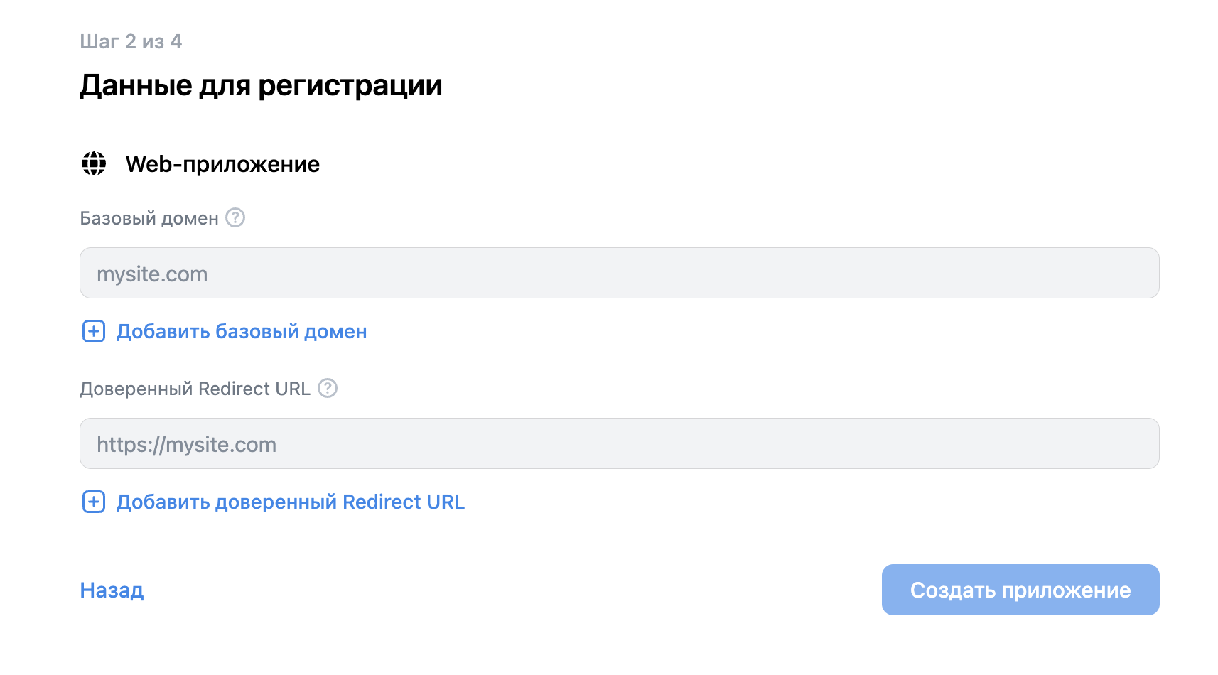Screen dimensions: 1218x675
Task: Click the Данные для регистрации heading
Action: tap(261, 85)
